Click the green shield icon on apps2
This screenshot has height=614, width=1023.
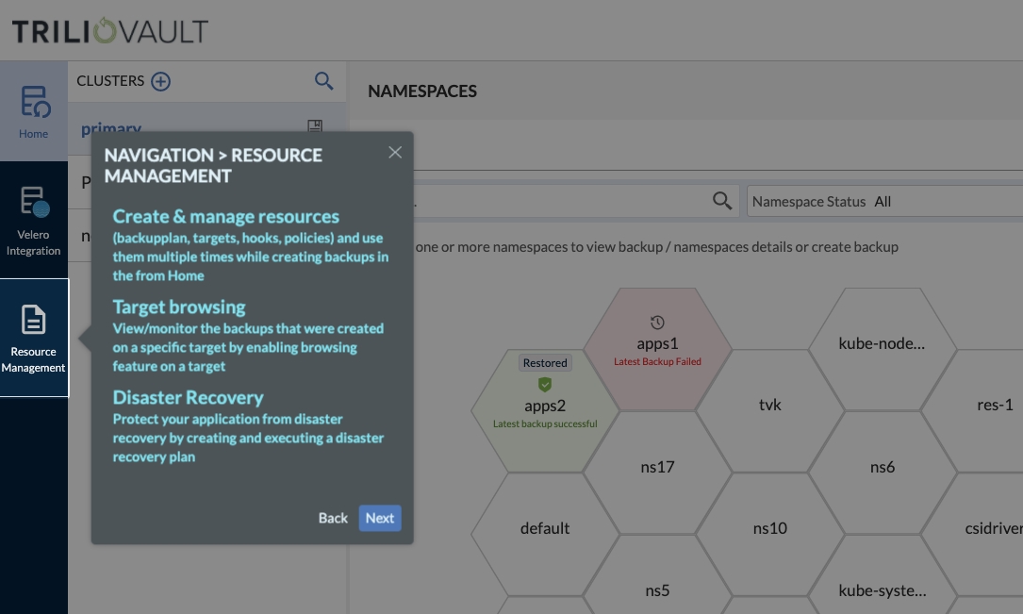click(x=545, y=385)
